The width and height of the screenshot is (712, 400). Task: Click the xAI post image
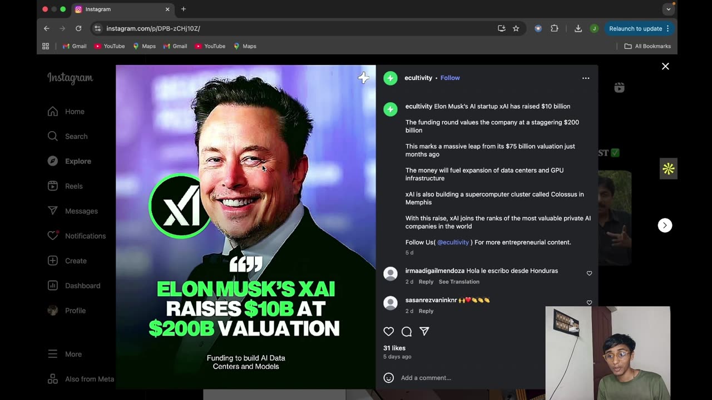tap(246, 227)
